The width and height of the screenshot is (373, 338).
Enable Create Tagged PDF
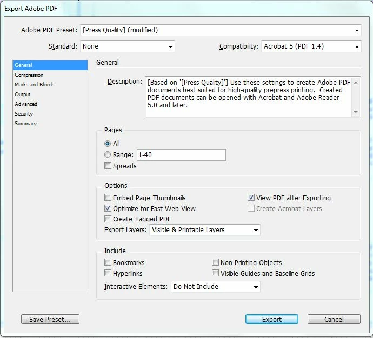point(108,219)
